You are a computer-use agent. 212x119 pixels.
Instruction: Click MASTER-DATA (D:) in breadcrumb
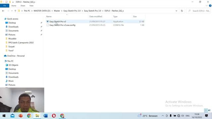42,11
